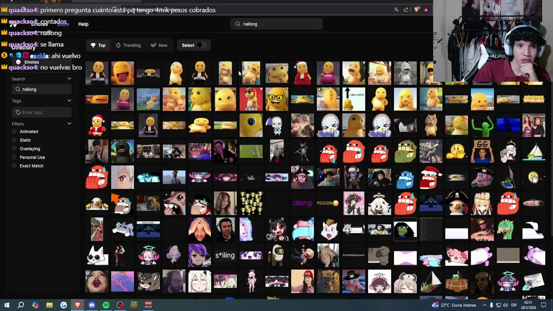Click the tray microphone icon
553x311 pixels.
(x=491, y=305)
